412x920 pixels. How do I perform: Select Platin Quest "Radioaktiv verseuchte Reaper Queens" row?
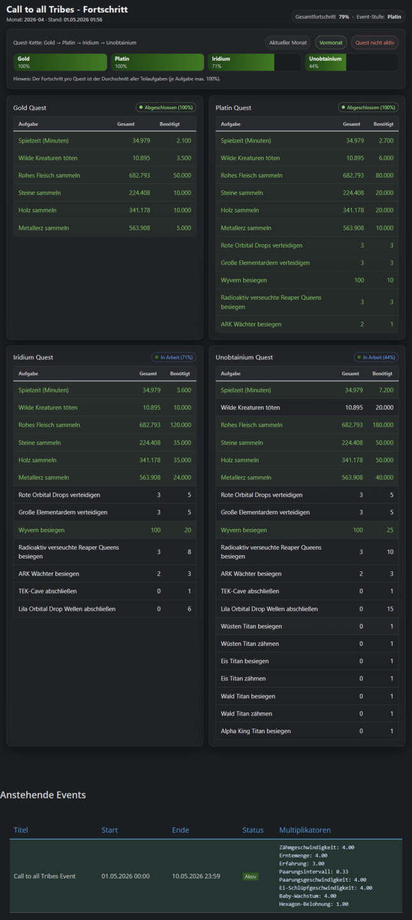click(x=307, y=302)
